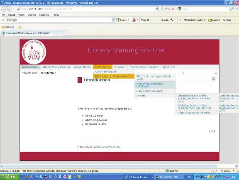Viewport: 239px width, 180px height.
Task: Open the Narzędzia menu
Action: 44,15
